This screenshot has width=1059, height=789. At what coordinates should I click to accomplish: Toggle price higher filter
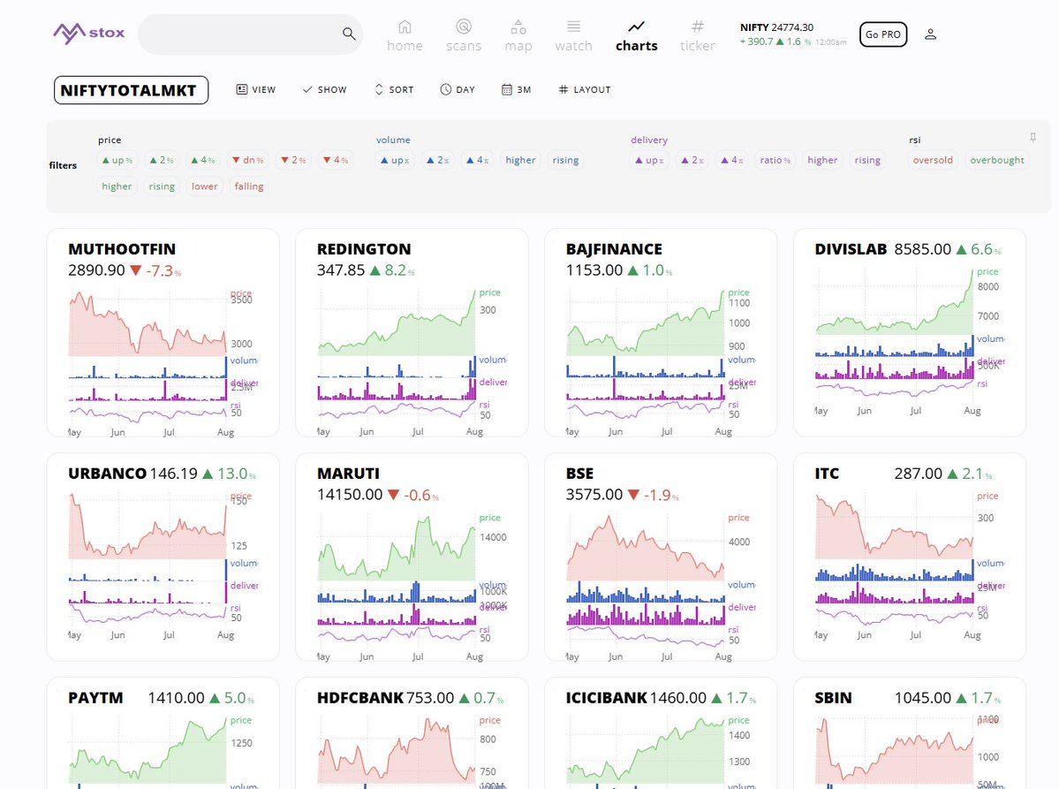point(117,186)
